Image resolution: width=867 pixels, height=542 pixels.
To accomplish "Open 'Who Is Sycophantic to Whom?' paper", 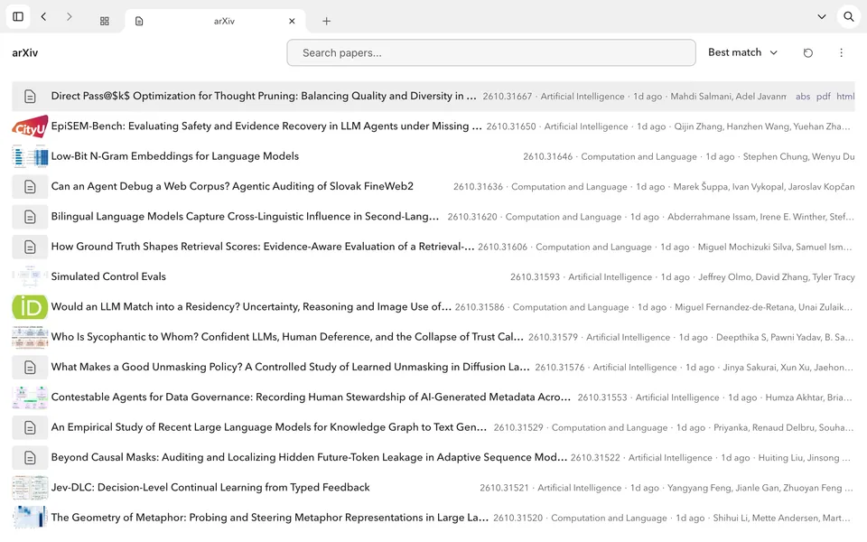I will click(x=287, y=337).
